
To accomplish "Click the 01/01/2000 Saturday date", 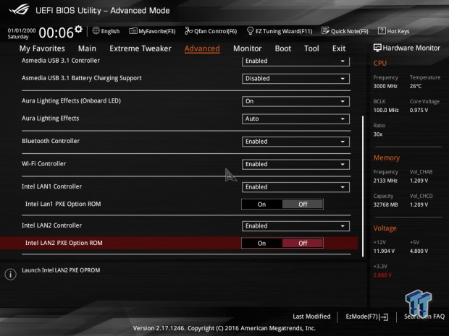I will tap(22, 33).
